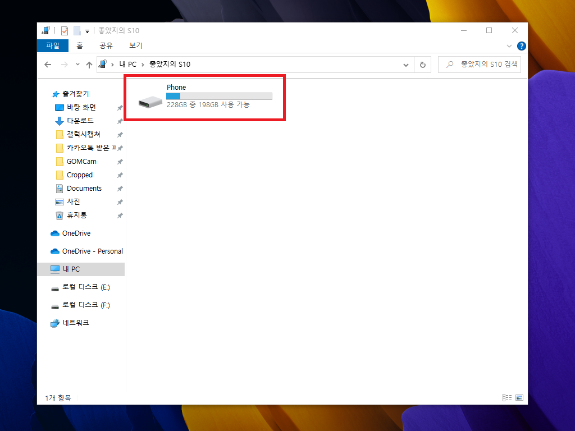Image resolution: width=575 pixels, height=431 pixels.
Task: Click the New folder quick access icon
Action: pos(77,31)
